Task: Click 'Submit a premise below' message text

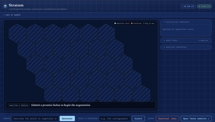Action: 61,105
